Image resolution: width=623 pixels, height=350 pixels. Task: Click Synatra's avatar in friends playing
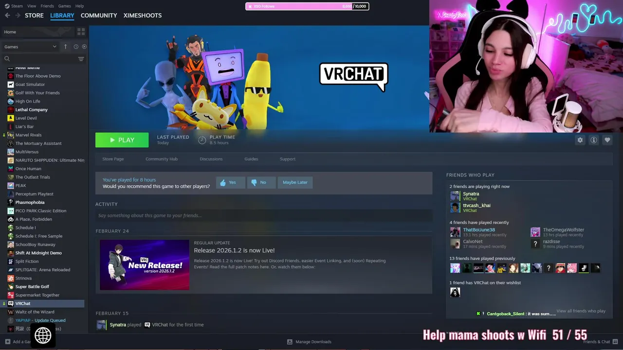tap(455, 196)
